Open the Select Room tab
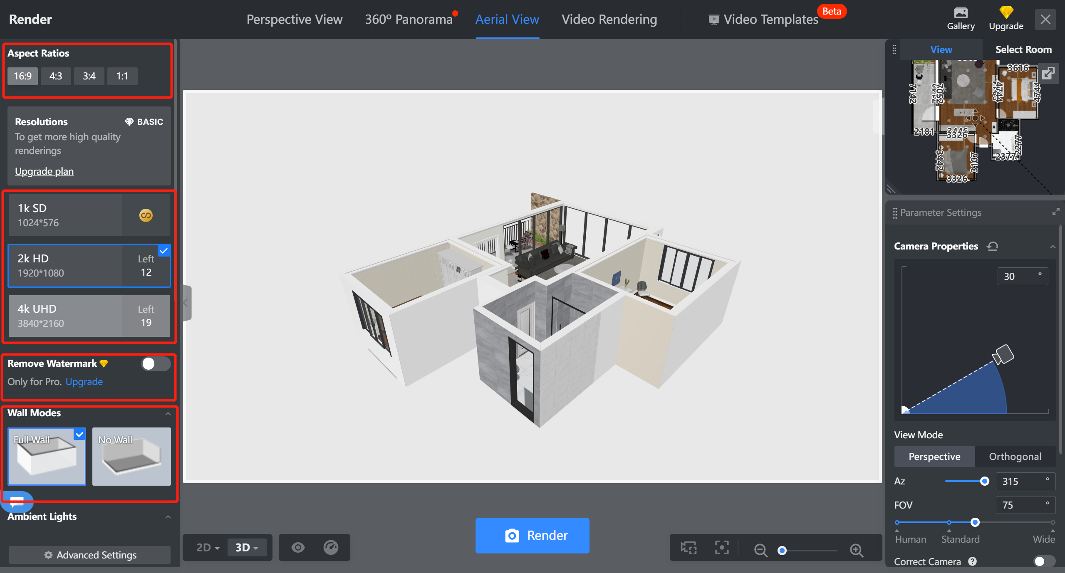Image resolution: width=1065 pixels, height=573 pixels. tap(1023, 49)
